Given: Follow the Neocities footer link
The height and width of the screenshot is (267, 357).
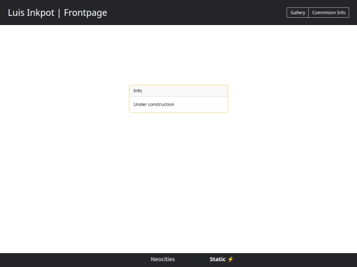Looking at the screenshot, I should (163, 259).
